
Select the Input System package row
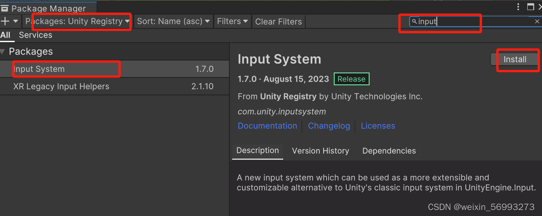coord(114,69)
